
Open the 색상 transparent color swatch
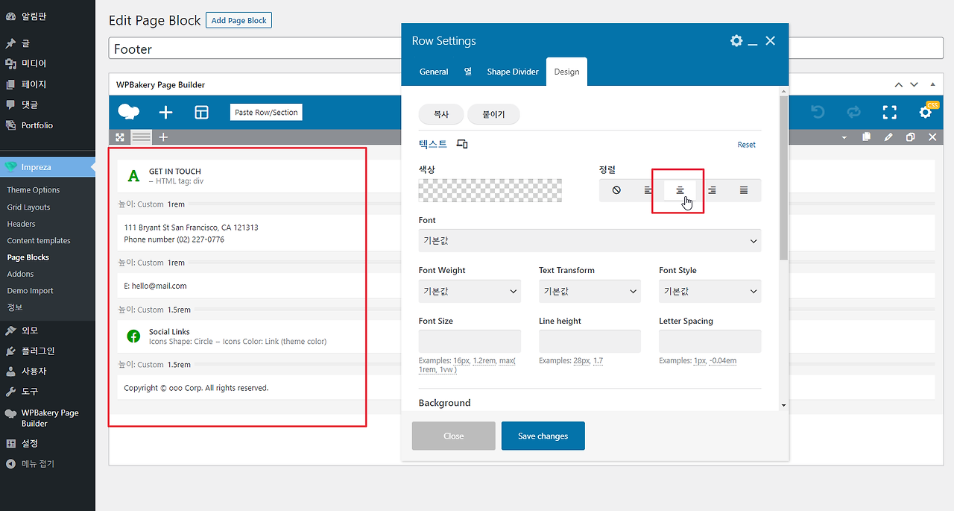point(490,190)
